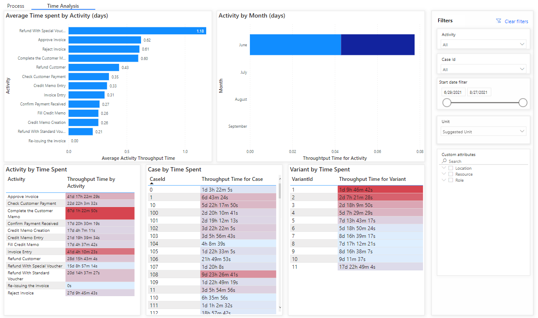
Task: Expand the Resource attribute tree
Action: [443, 174]
